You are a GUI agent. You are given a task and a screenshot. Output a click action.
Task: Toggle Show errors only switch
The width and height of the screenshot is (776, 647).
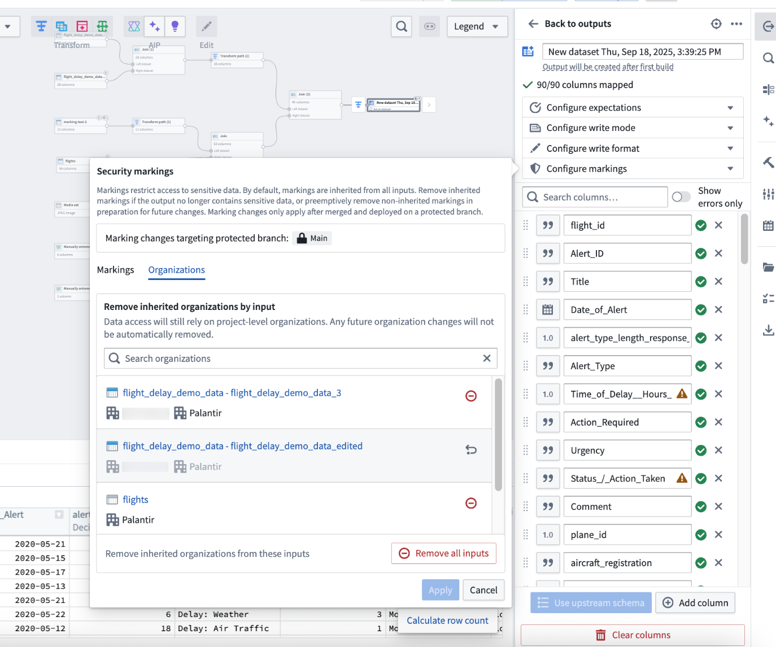(x=681, y=197)
